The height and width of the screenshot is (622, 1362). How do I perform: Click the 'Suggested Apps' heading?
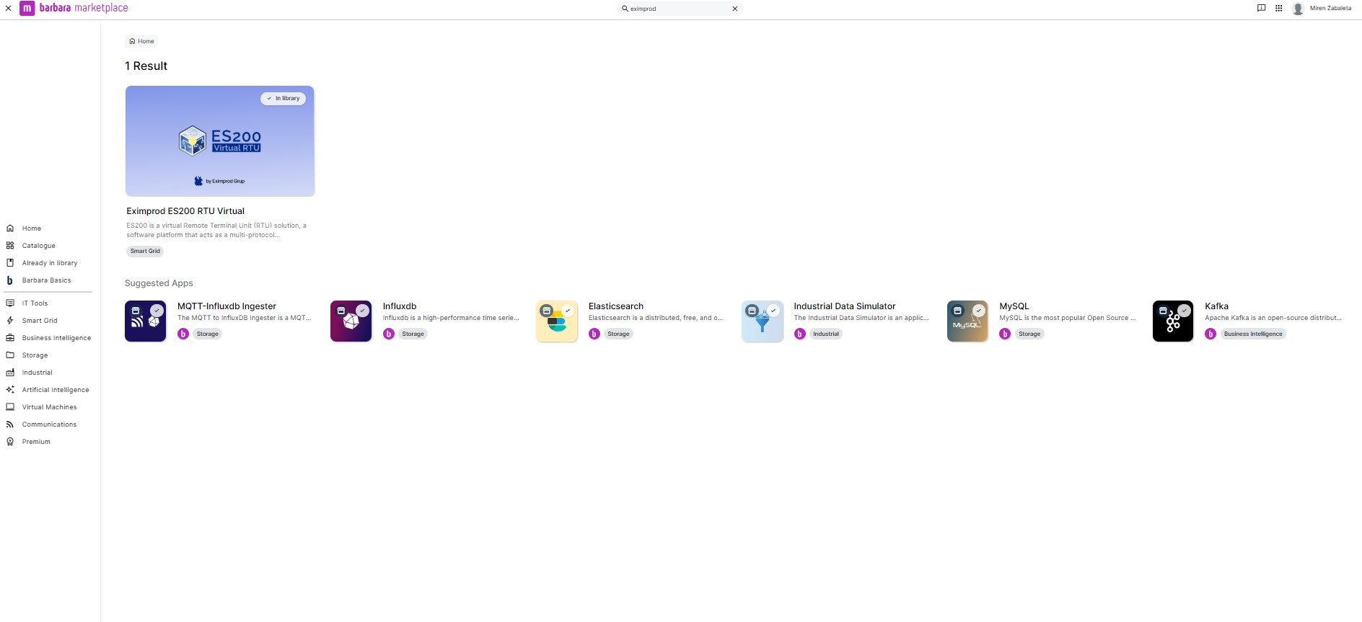click(159, 283)
